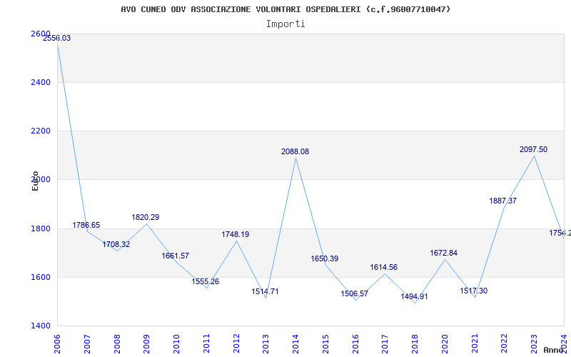Click the 2556.03 data label
The height and width of the screenshot is (357, 571).
pyautogui.click(x=57, y=39)
